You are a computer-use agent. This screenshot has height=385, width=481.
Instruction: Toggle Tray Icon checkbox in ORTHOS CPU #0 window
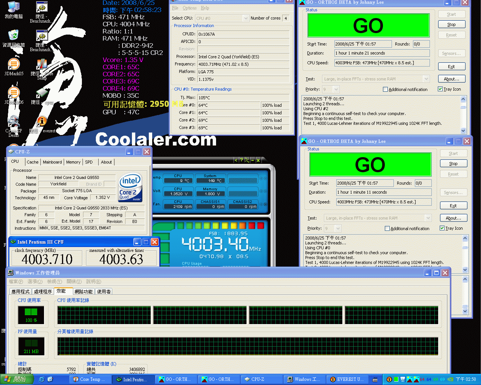pos(442,228)
